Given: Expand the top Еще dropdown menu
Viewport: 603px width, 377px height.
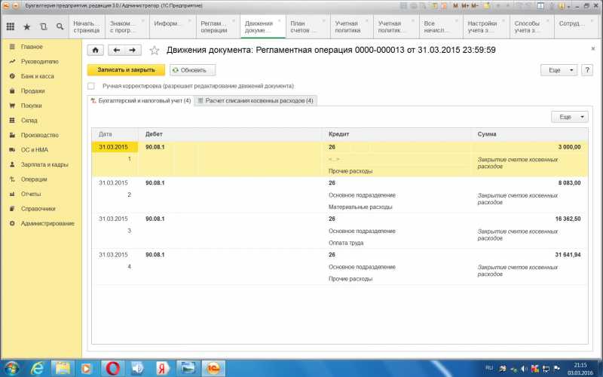Looking at the screenshot, I should [x=559, y=70].
